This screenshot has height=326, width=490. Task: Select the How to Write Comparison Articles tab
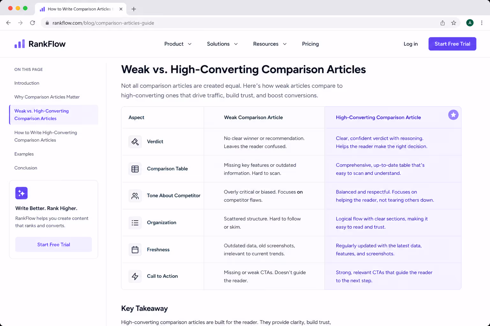click(80, 9)
